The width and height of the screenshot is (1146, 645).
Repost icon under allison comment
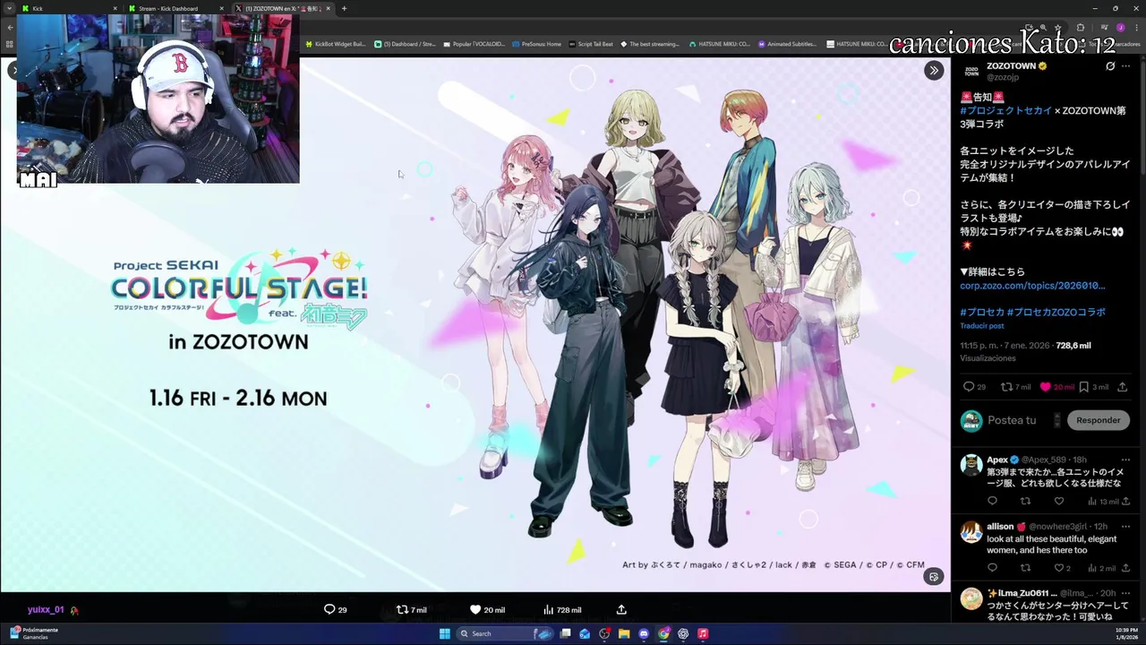[1025, 568]
